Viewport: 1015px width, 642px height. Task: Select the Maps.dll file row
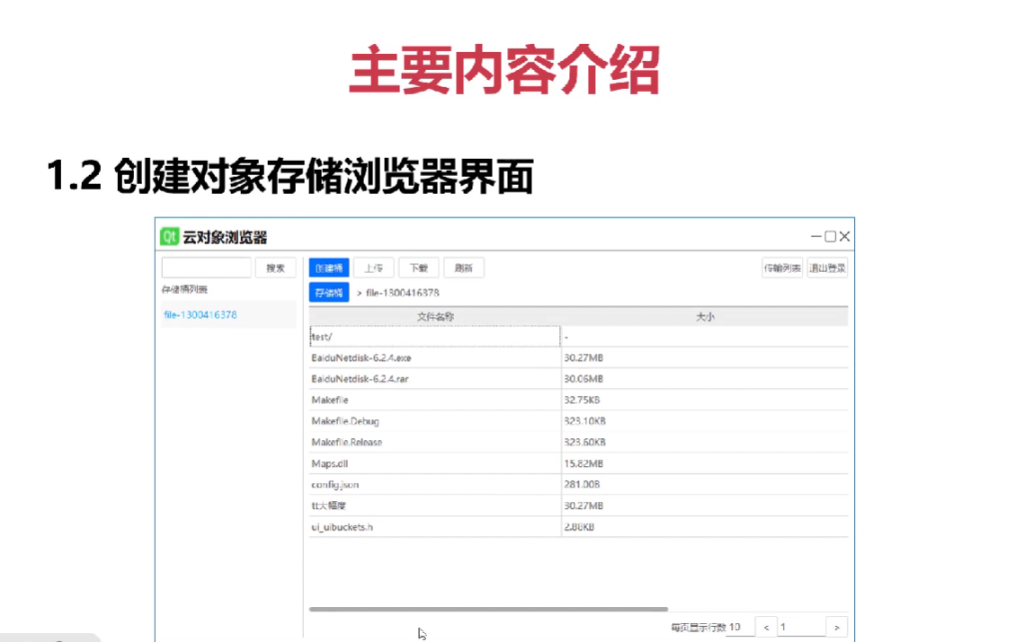tap(579, 463)
